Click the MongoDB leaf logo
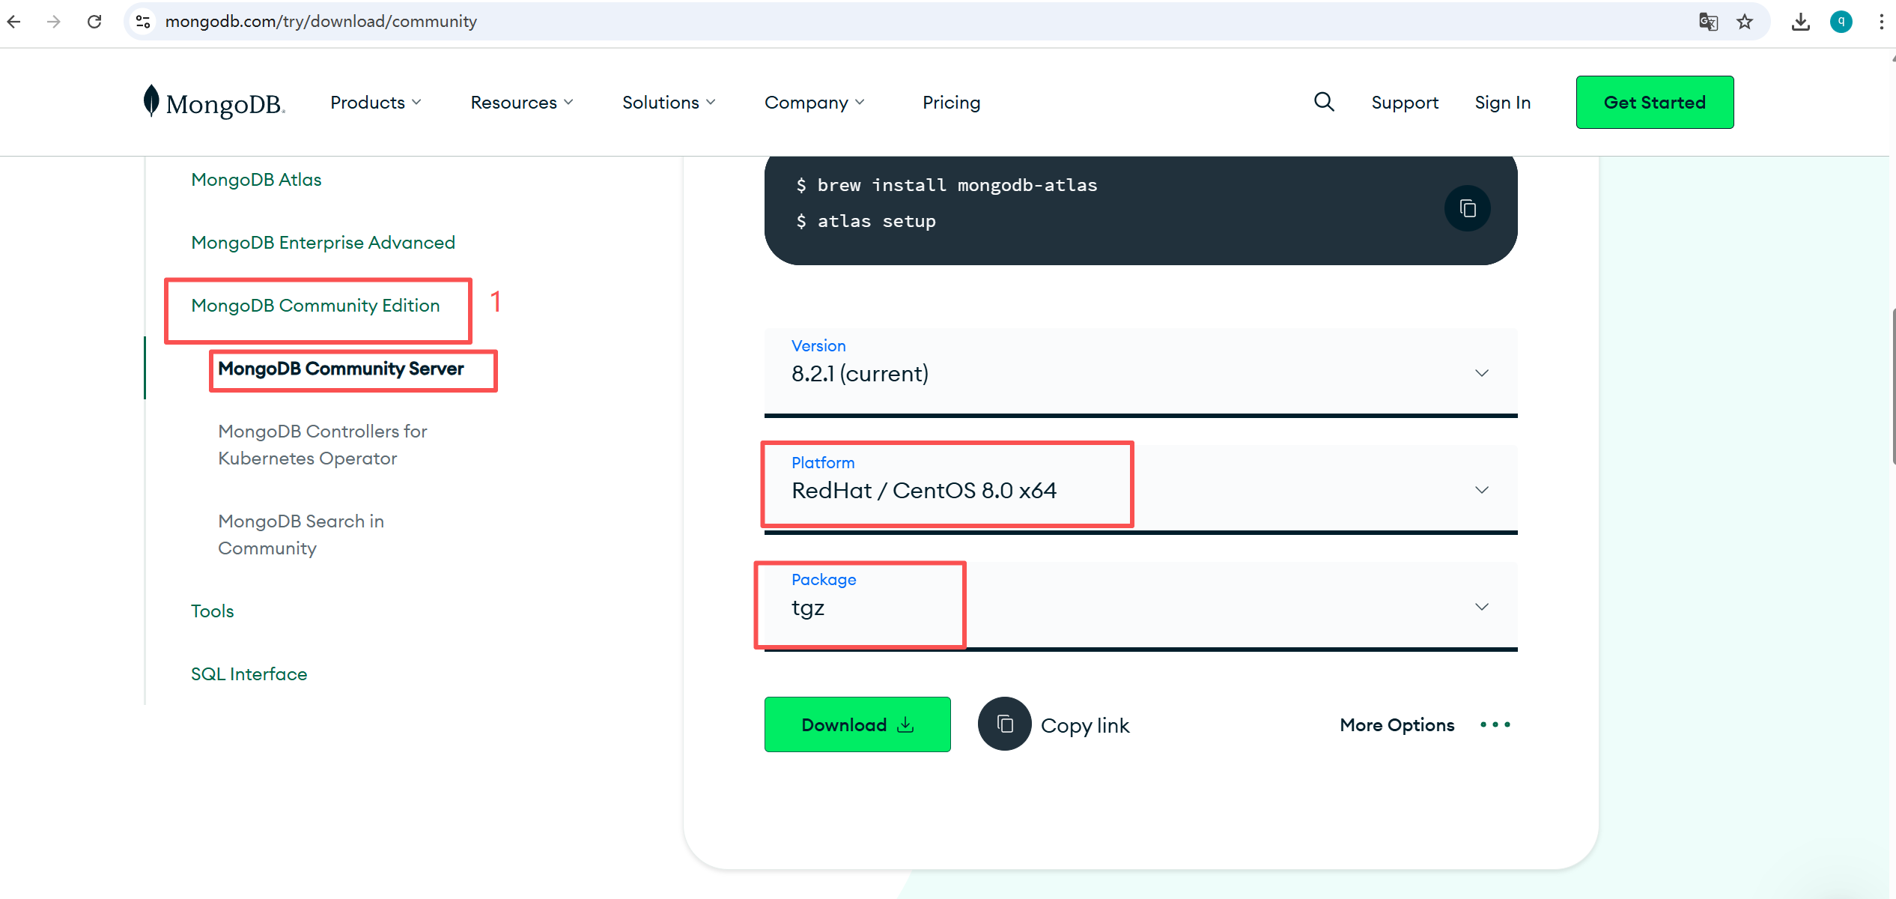 click(151, 101)
